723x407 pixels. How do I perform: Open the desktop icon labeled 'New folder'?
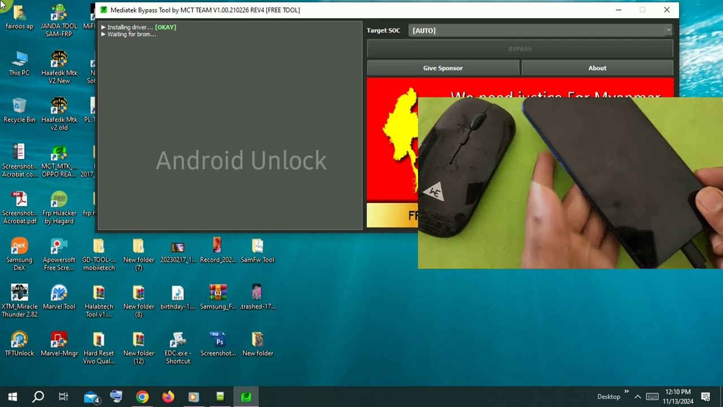click(x=258, y=344)
